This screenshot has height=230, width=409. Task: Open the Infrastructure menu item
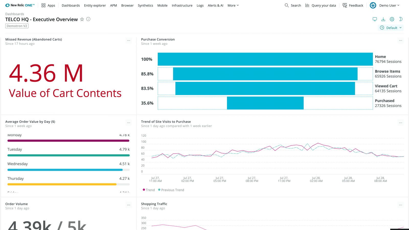(x=182, y=5)
